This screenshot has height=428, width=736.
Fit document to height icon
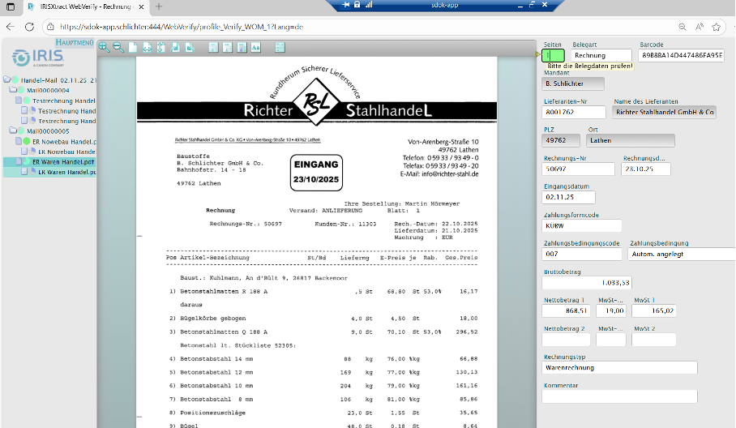161,47
